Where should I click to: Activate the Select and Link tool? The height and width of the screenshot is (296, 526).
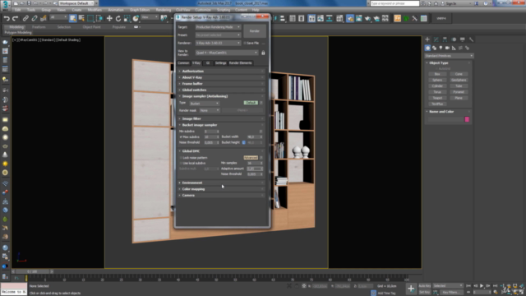(25, 18)
